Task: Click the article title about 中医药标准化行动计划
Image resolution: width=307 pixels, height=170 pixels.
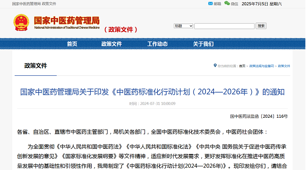Action: tap(153, 92)
